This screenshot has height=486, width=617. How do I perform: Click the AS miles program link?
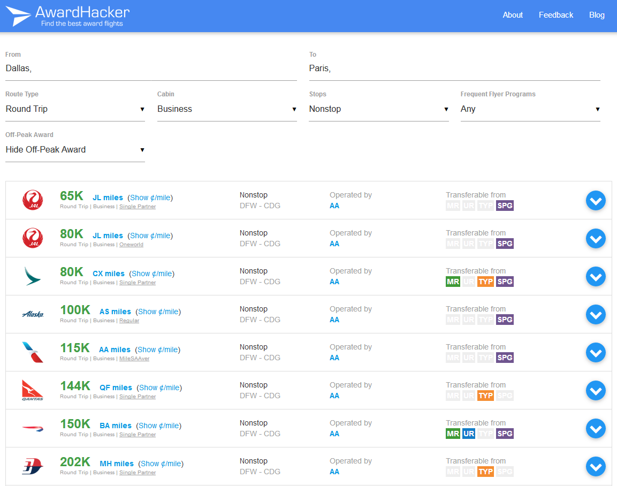[115, 312]
